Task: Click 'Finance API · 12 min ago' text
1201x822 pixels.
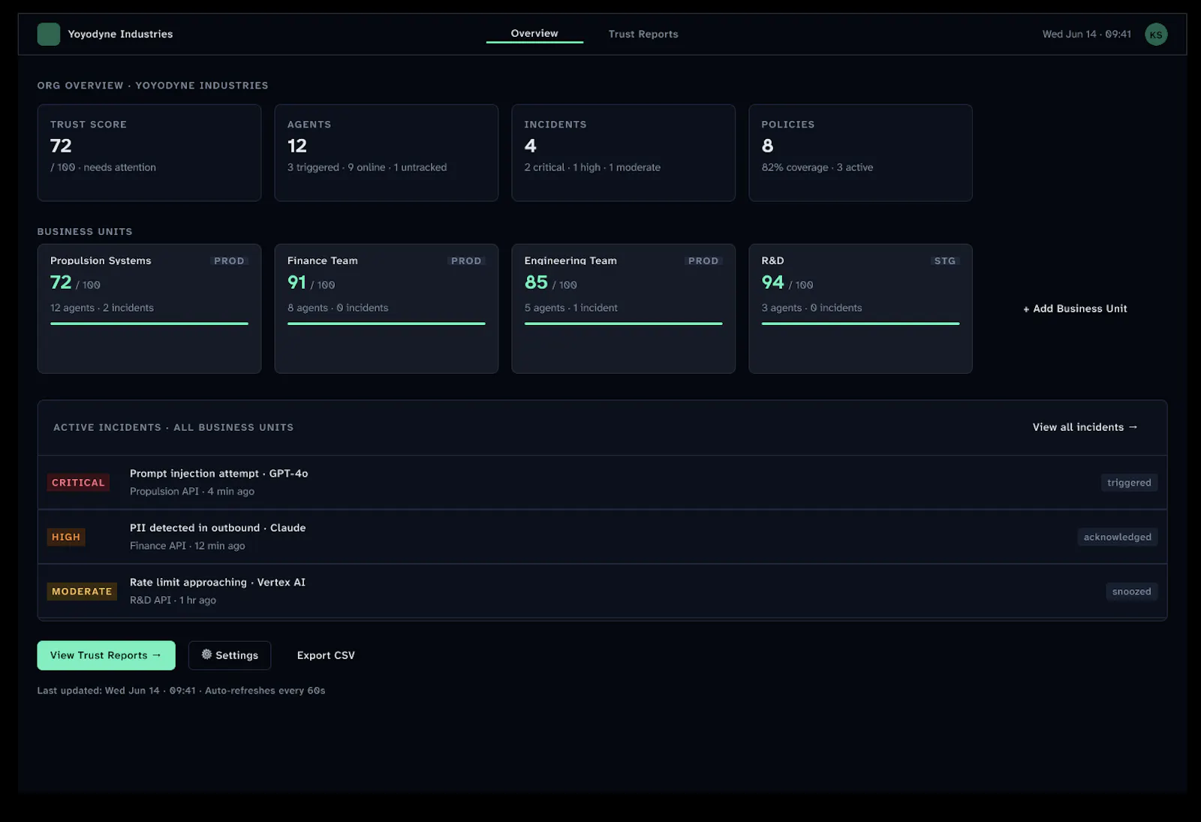Action: coord(188,546)
